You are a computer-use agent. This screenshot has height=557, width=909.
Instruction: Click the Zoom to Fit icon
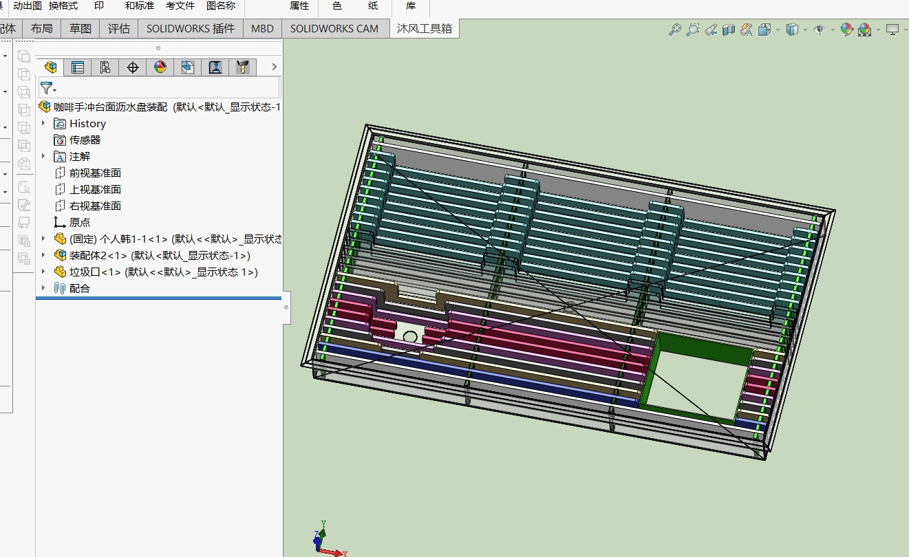click(x=675, y=30)
